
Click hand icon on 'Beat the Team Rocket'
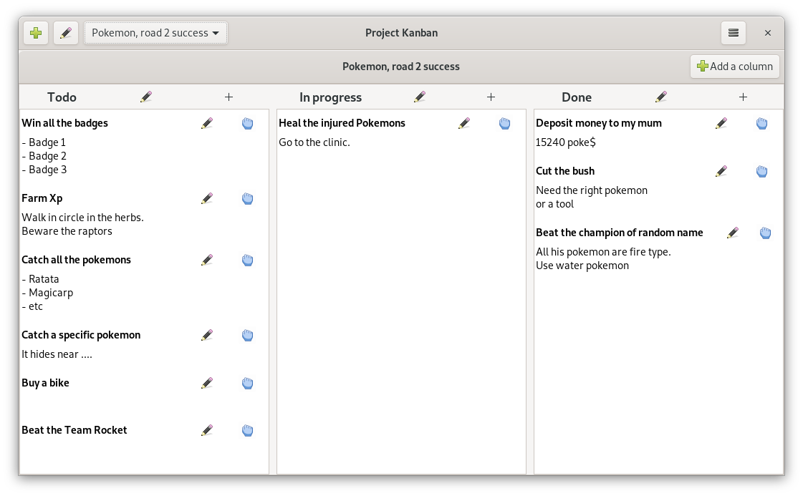247,430
